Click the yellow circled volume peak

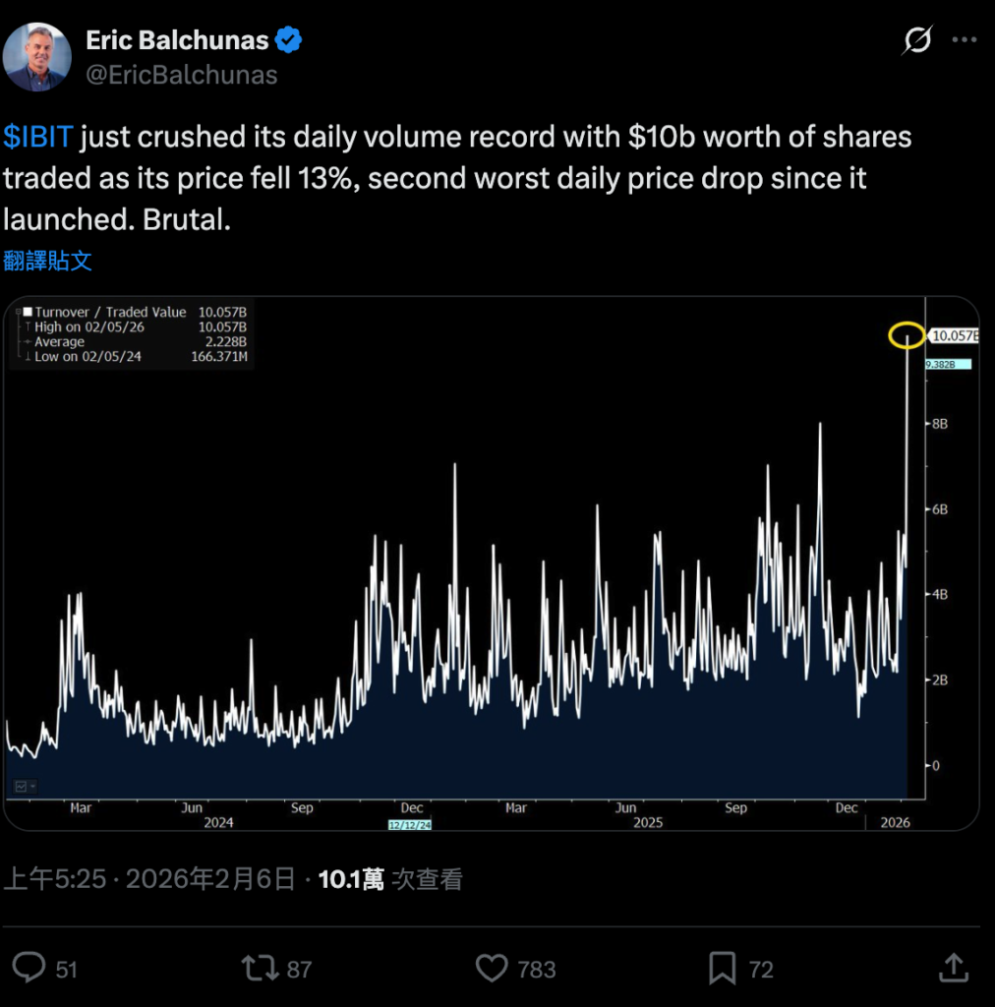(x=906, y=335)
